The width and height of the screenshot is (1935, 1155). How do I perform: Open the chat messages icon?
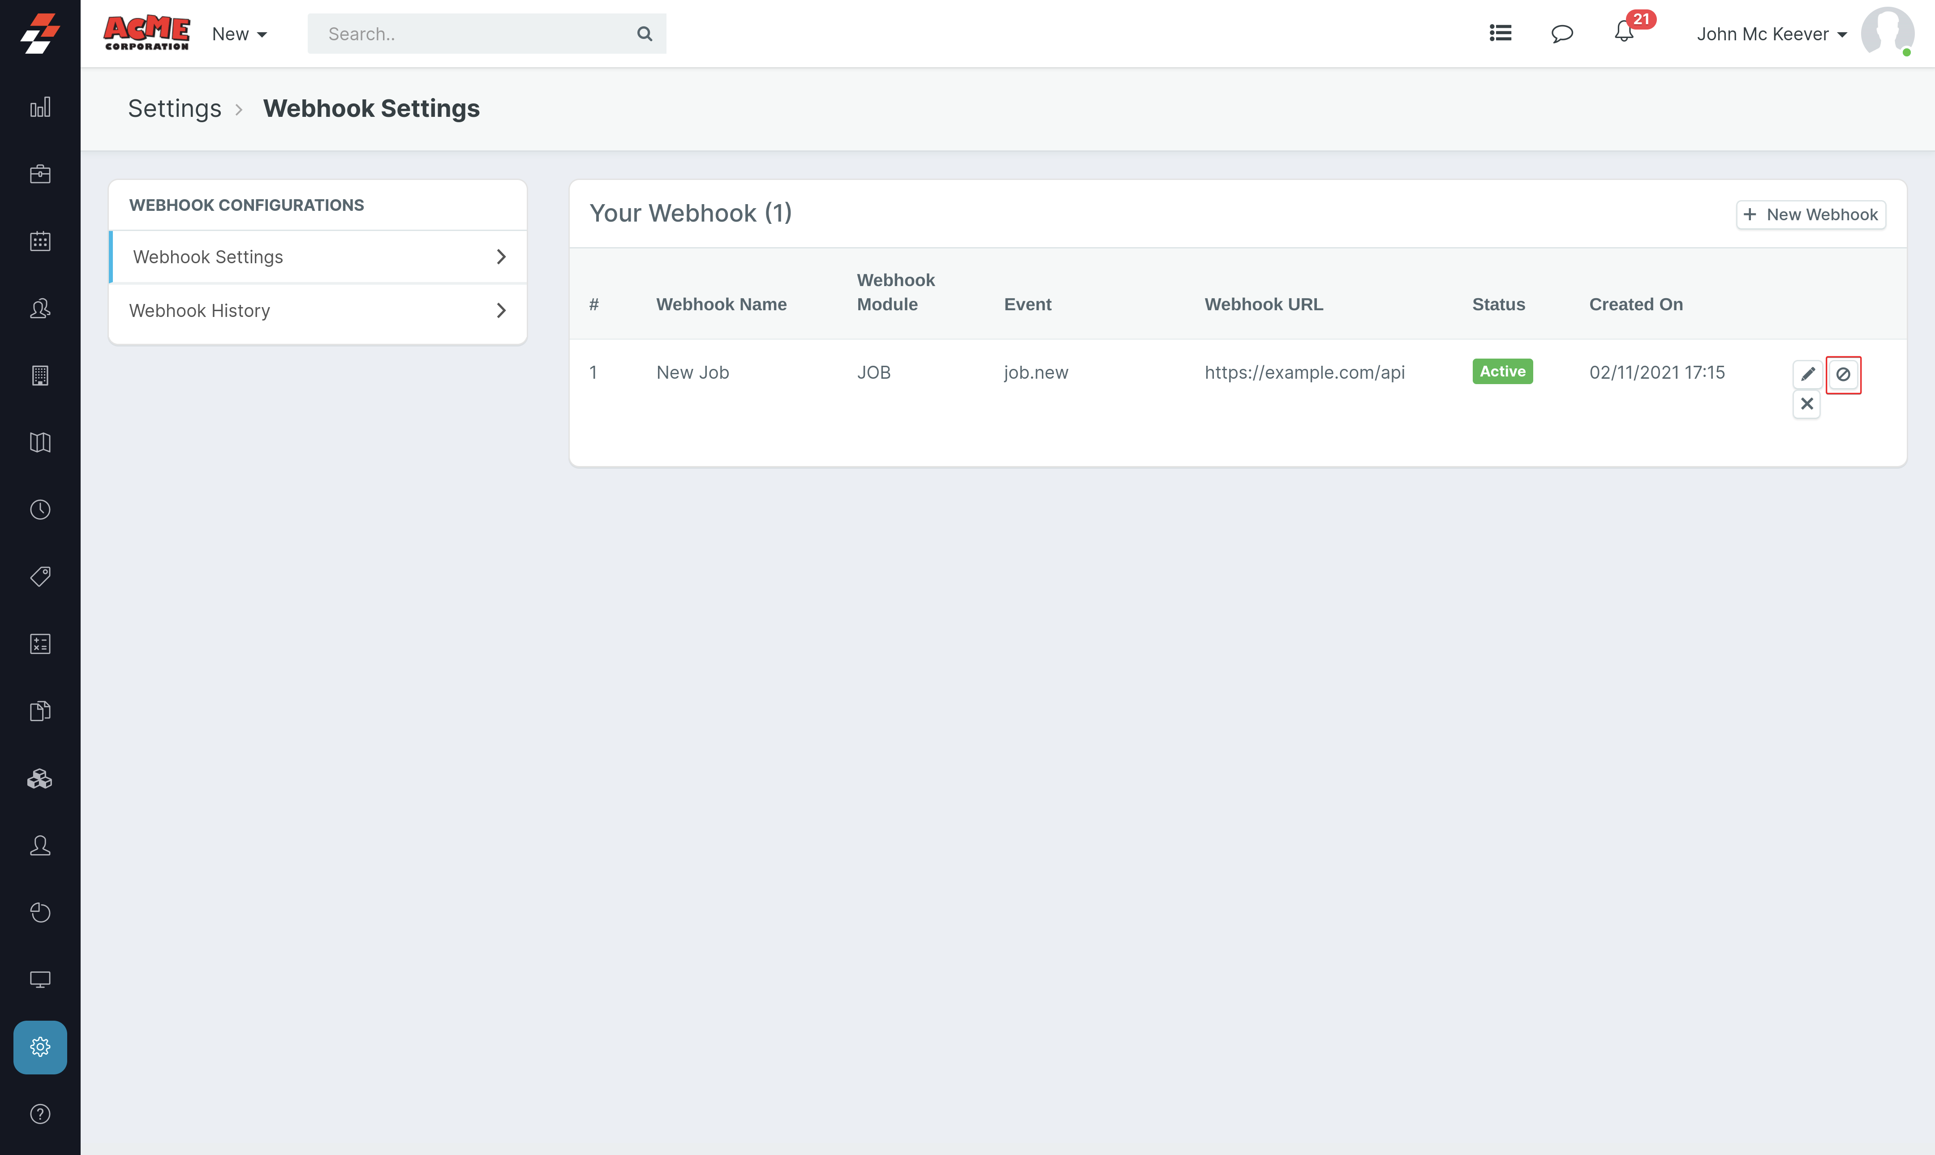[x=1561, y=34]
